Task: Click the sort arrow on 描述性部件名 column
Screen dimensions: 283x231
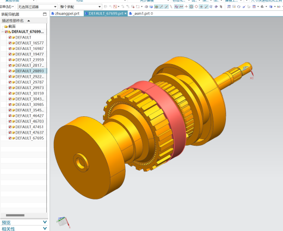Action: (x=28, y=21)
